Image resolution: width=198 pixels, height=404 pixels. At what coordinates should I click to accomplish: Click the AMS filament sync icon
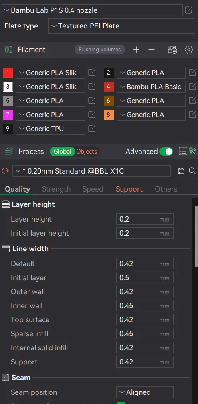tap(172, 50)
